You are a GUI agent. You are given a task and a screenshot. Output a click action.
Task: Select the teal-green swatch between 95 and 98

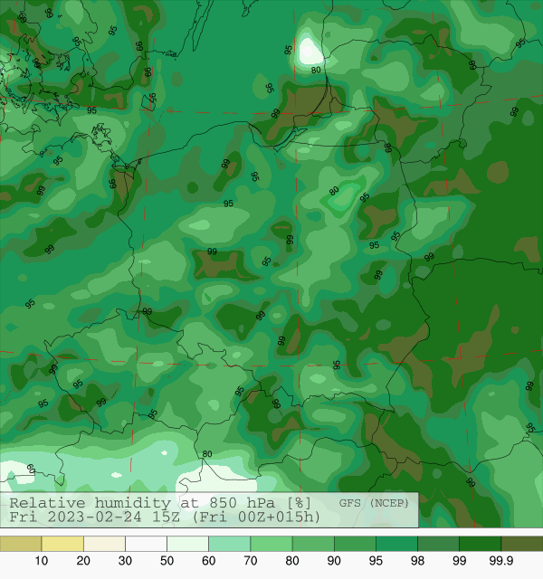pos(396,544)
